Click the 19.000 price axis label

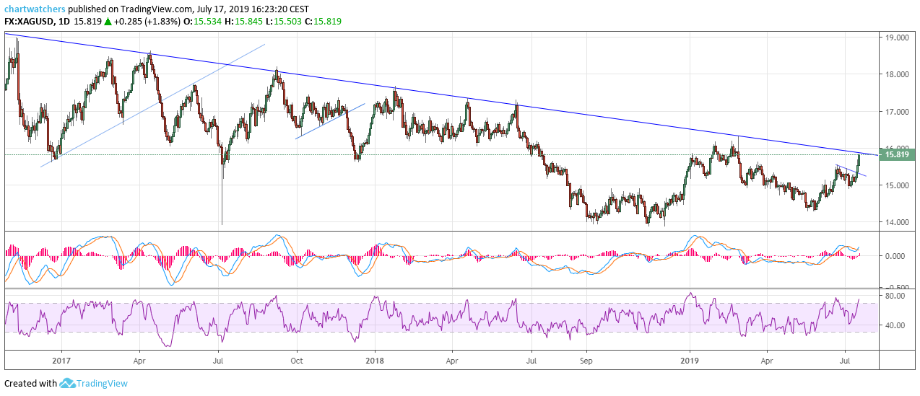[x=895, y=38]
